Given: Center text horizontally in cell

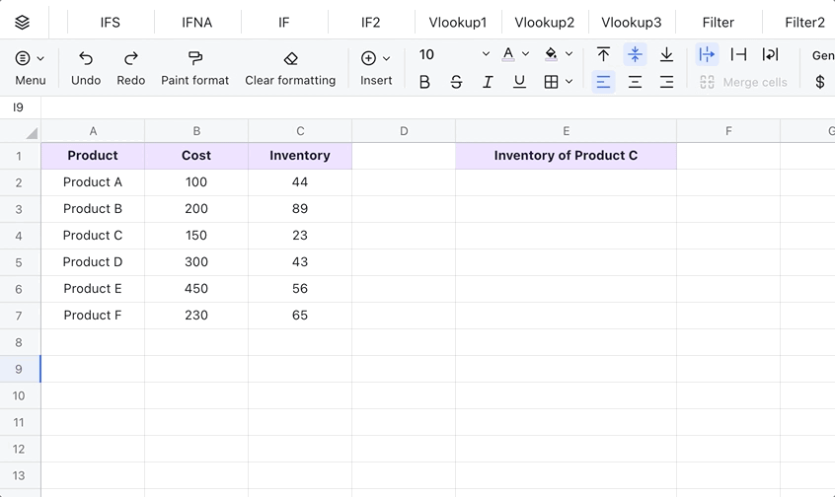Looking at the screenshot, I should click(635, 83).
